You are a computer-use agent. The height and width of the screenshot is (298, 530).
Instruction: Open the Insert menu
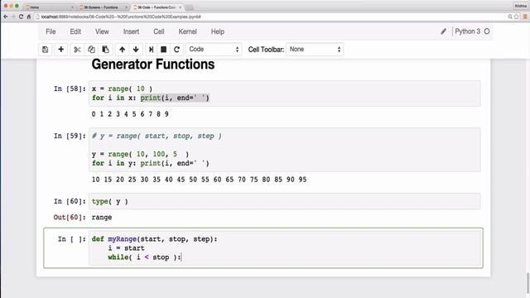(131, 31)
